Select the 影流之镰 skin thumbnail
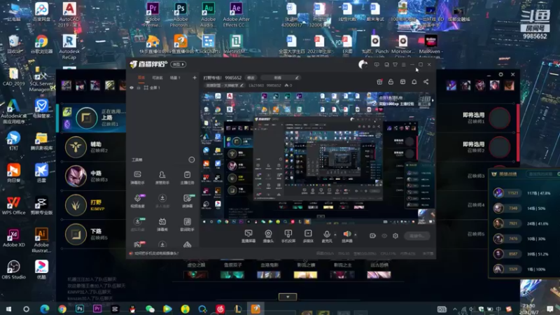 [305, 275]
